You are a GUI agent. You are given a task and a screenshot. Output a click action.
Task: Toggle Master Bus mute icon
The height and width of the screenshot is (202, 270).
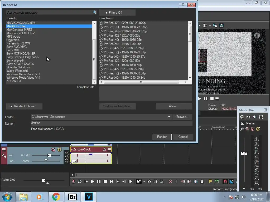coord(253,129)
